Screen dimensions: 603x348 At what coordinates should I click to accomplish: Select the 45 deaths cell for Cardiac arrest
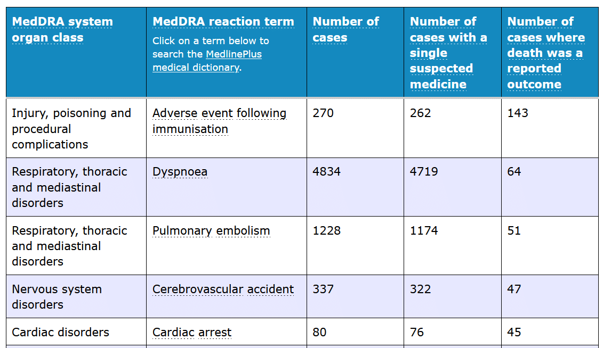click(514, 333)
